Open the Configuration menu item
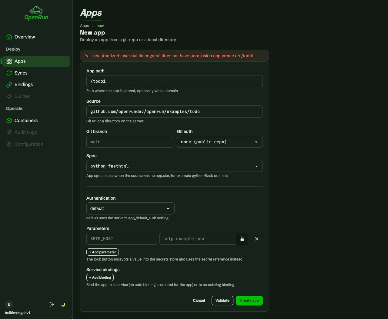 (x=36, y=144)
